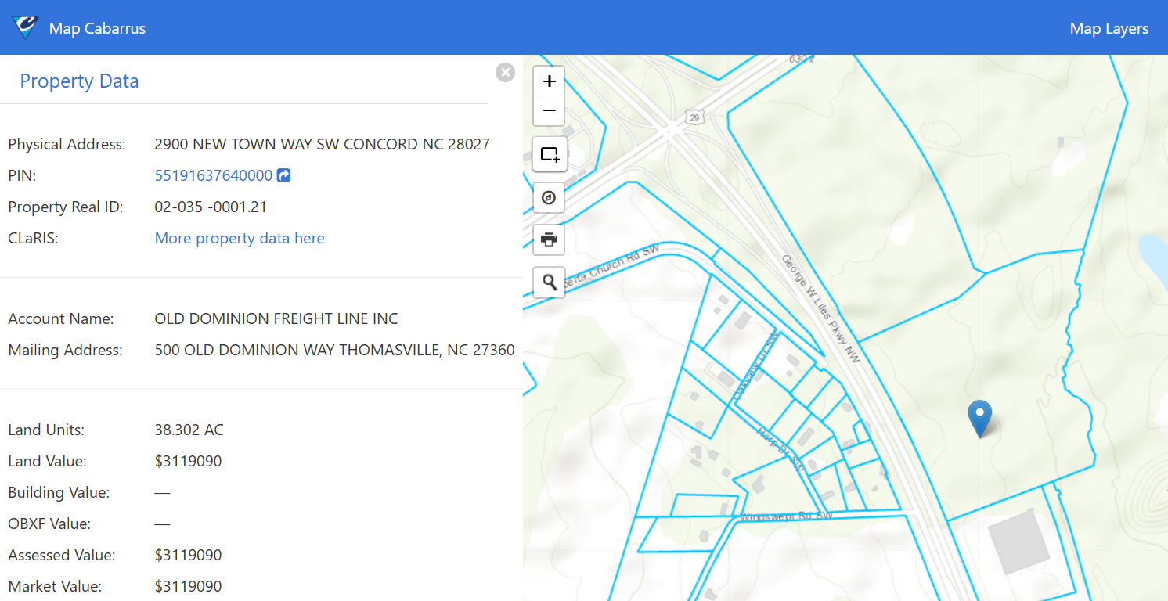Click the share arrow icon beside PIN

coord(284,175)
